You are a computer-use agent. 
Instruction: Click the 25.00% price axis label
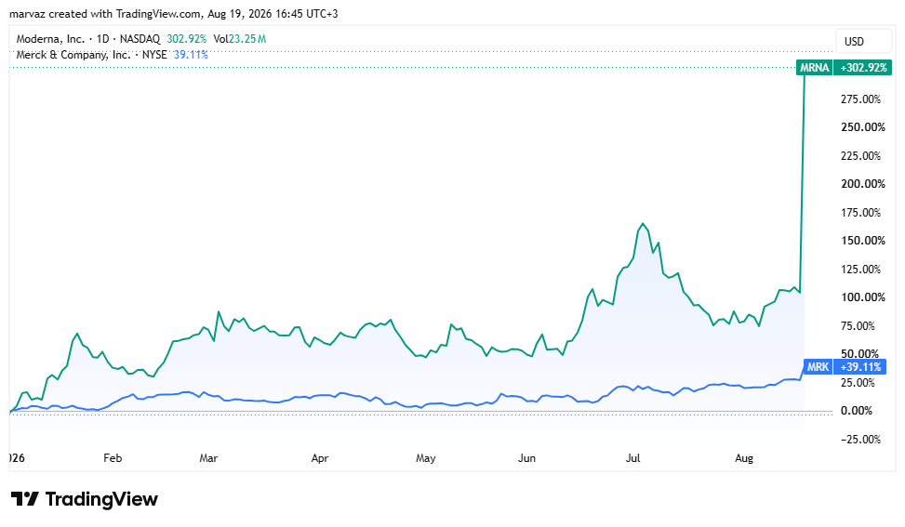coord(858,383)
